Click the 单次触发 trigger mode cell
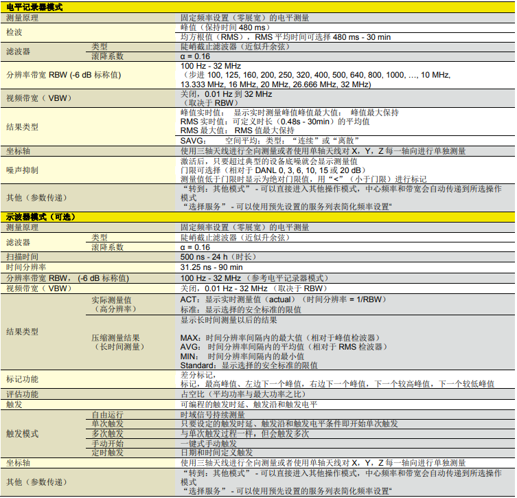The image size is (517, 498). click(108, 425)
